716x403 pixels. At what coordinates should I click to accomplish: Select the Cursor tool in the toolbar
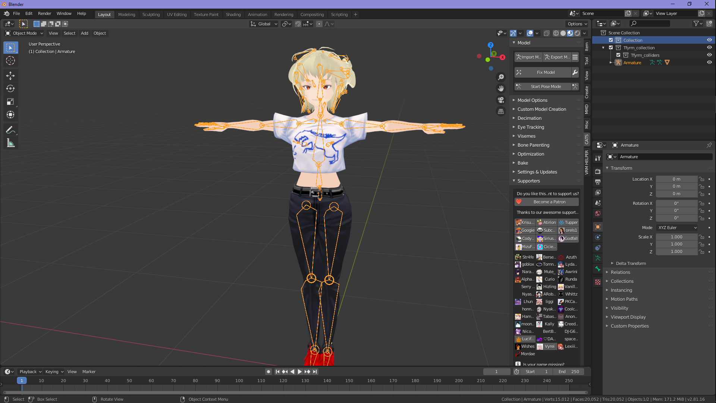tap(10, 60)
